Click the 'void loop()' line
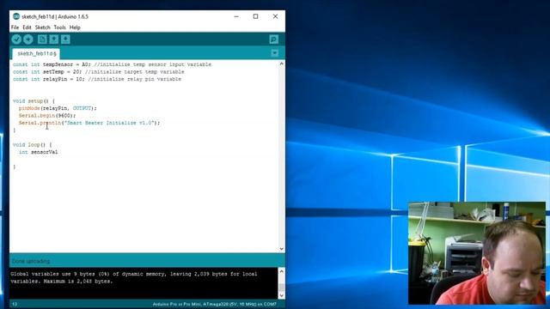Viewport: 550px width, 309px height. click(x=33, y=145)
